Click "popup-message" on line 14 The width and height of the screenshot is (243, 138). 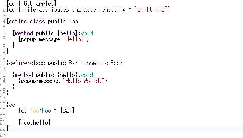pos(40,81)
